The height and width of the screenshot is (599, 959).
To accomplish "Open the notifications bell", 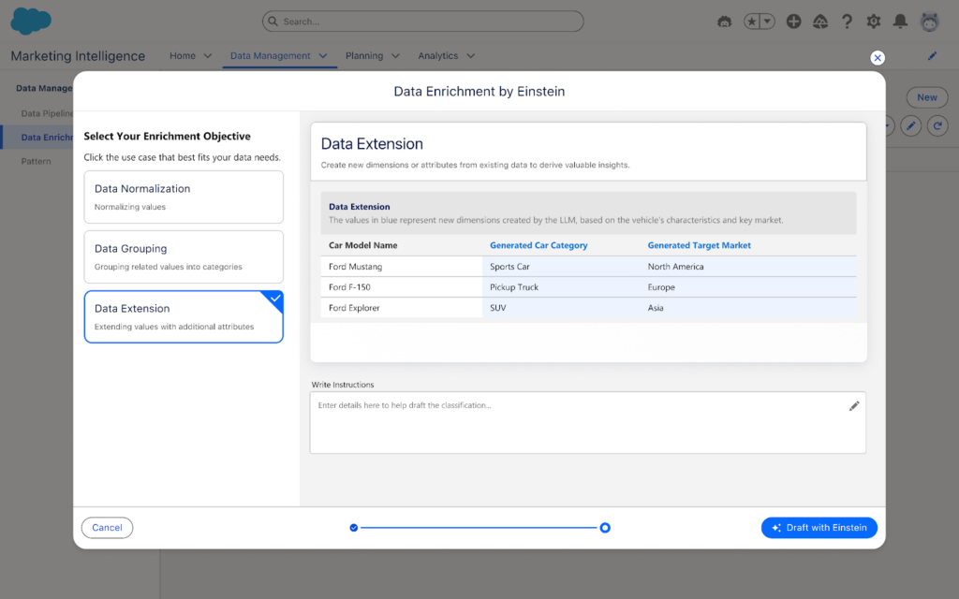I will click(900, 21).
